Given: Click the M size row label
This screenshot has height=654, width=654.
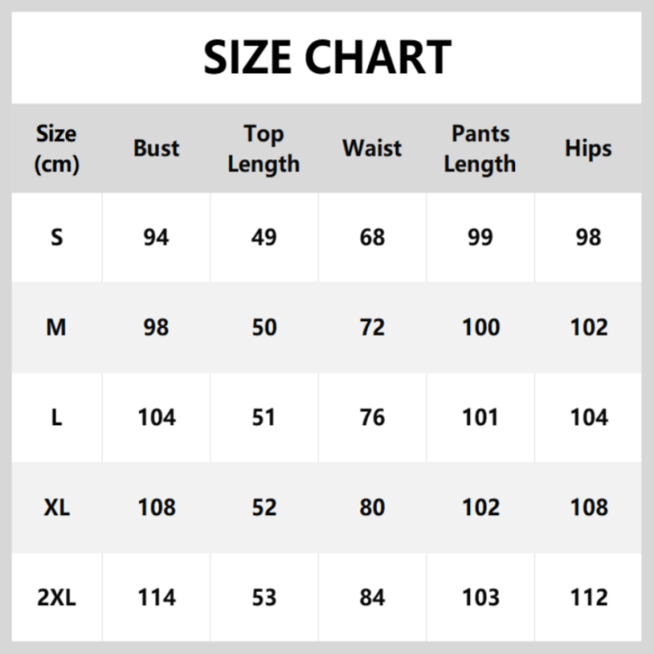Looking at the screenshot, I should 56,328.
